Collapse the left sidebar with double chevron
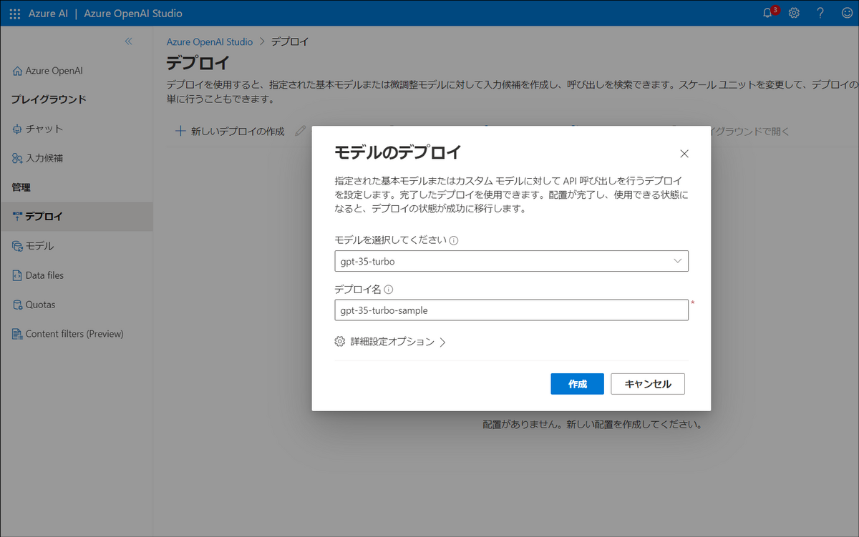This screenshot has width=859, height=537. tap(129, 41)
